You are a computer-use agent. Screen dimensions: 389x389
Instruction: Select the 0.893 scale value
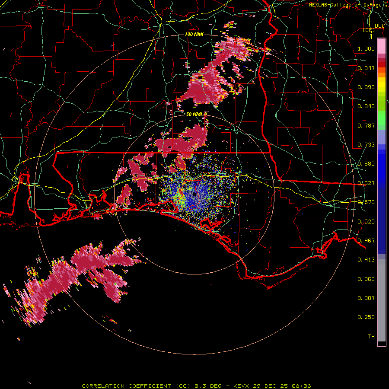coord(366,87)
